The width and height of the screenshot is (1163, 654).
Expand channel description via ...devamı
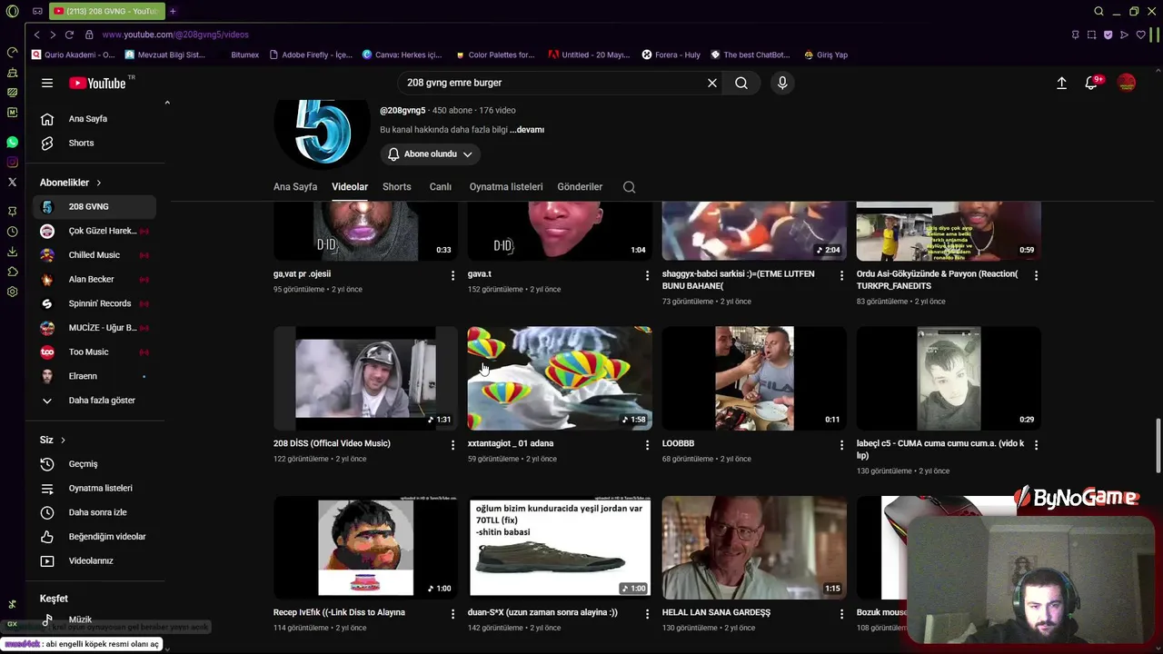coord(527,130)
